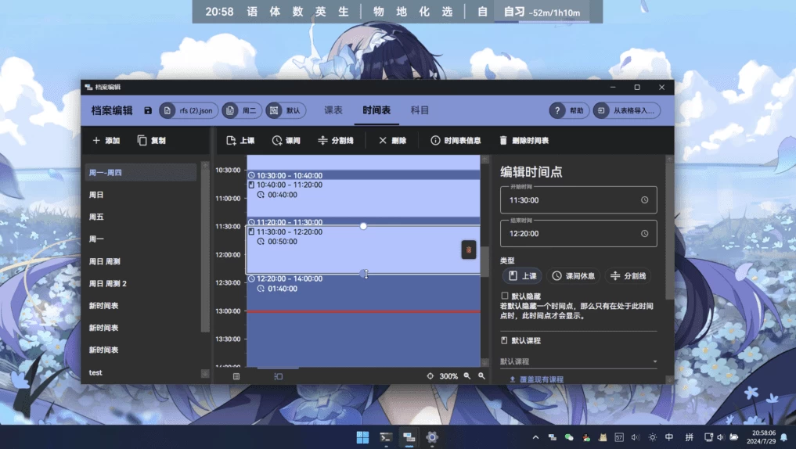Switch to the 科目 tab
The width and height of the screenshot is (796, 449).
(420, 110)
